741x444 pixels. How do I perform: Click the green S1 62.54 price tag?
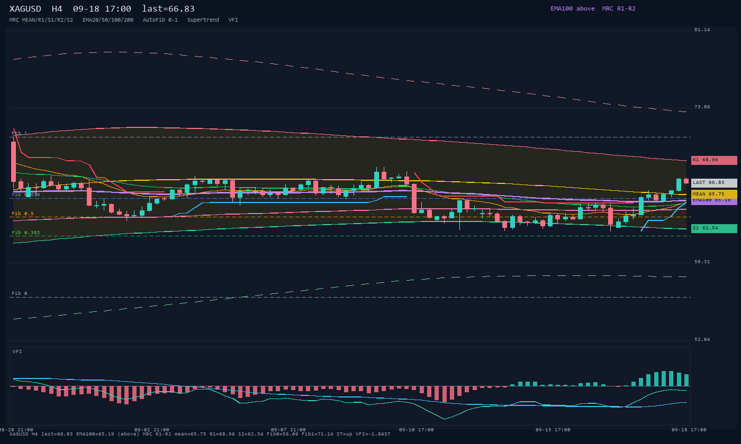click(714, 228)
